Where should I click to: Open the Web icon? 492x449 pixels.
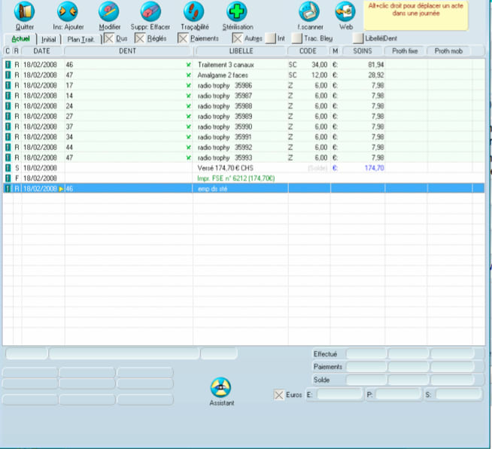[345, 12]
